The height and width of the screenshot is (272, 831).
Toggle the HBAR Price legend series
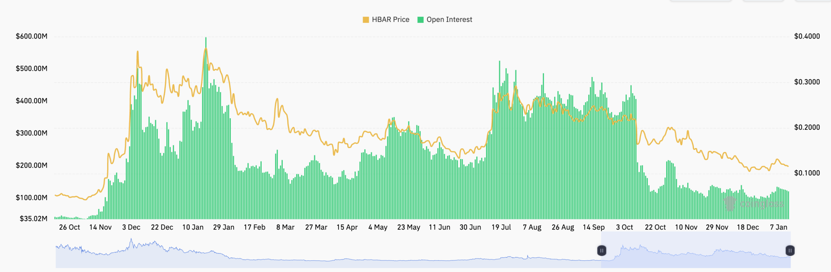(x=386, y=20)
